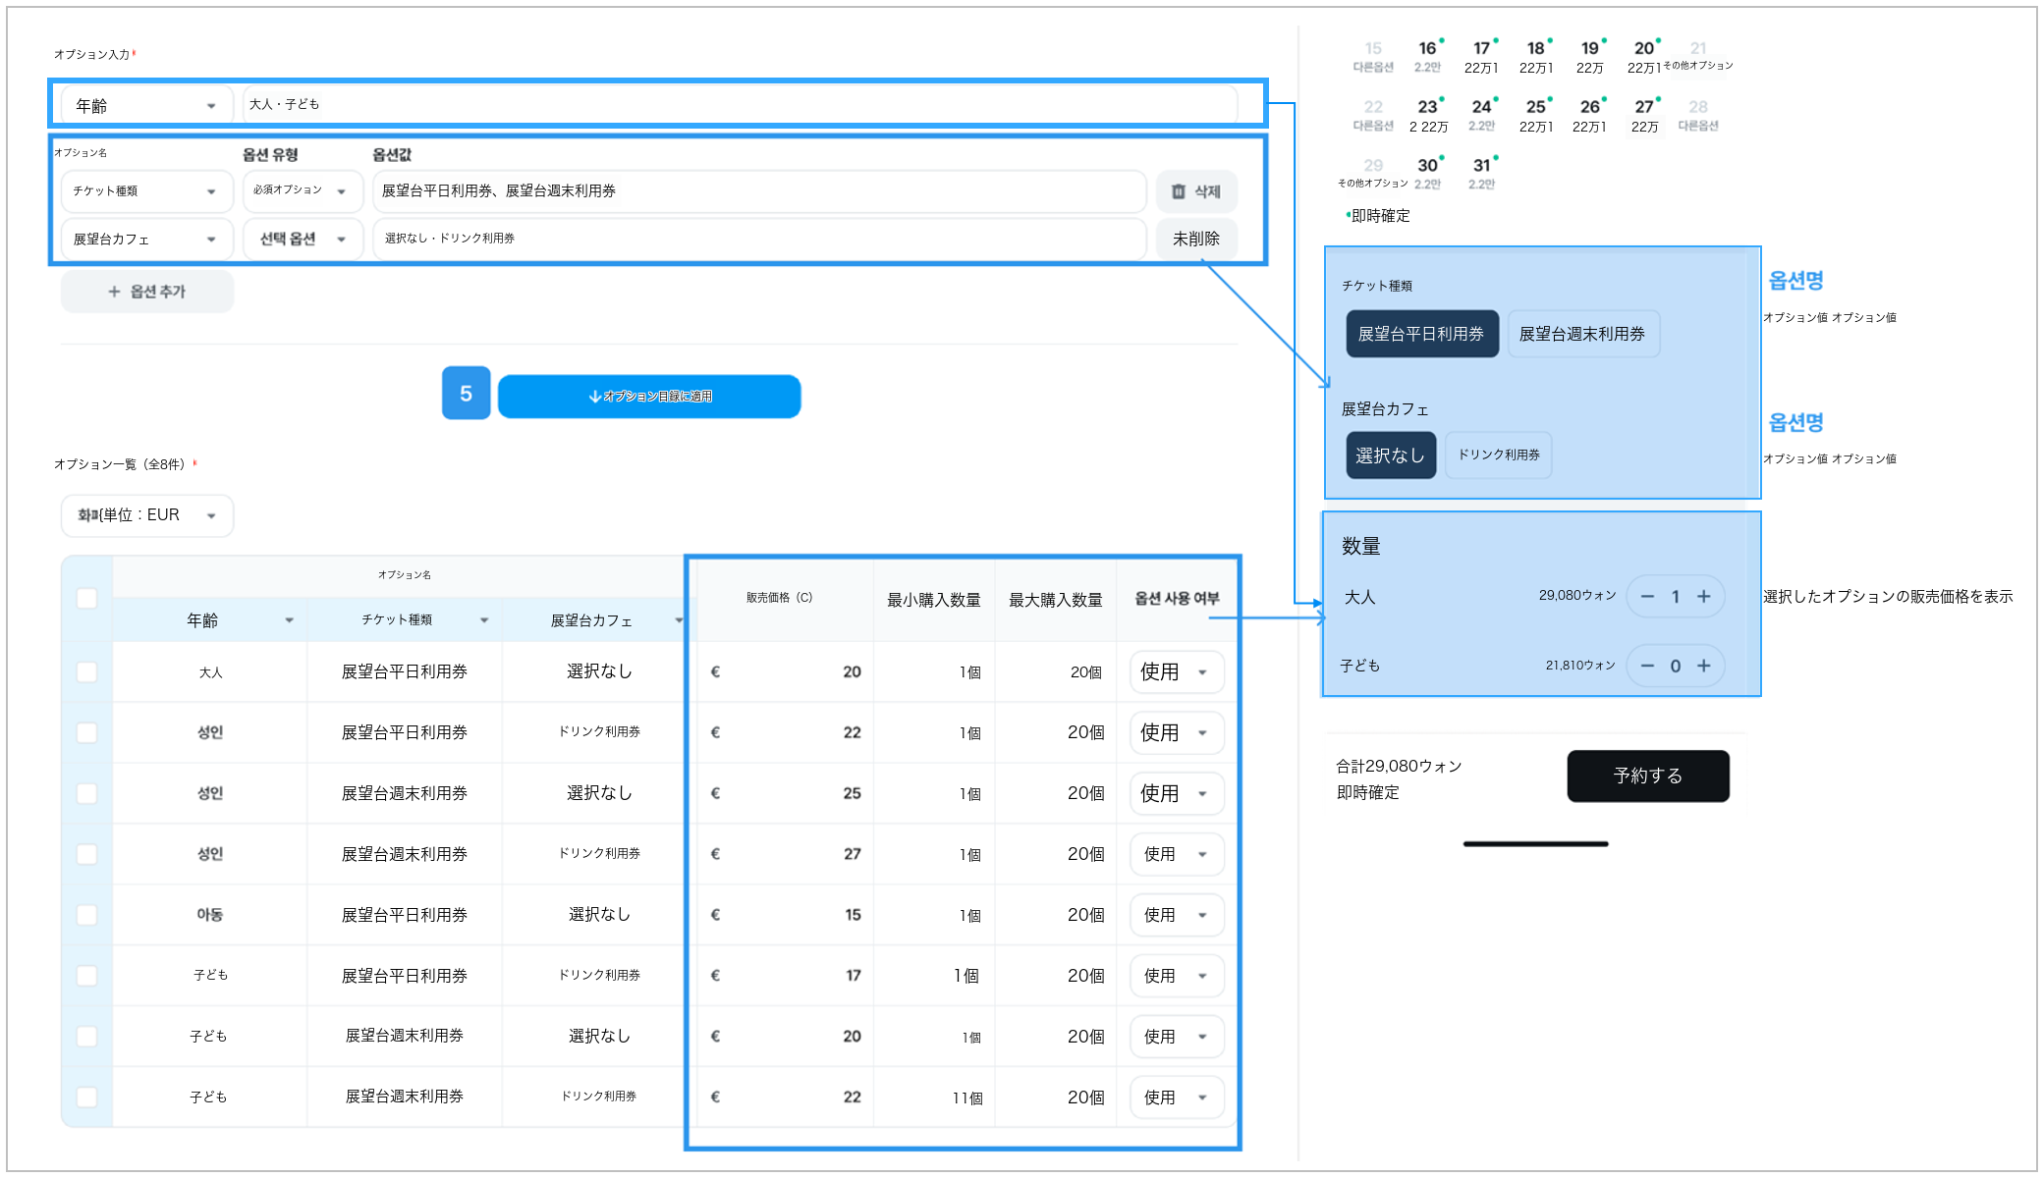Image resolution: width=2043 pixels, height=1178 pixels.
Task: Open 使用 dropdown in the 25 euro row
Action: click(1177, 793)
